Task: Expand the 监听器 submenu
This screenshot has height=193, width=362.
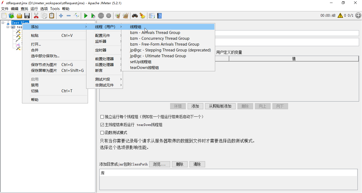Action: pos(104,41)
